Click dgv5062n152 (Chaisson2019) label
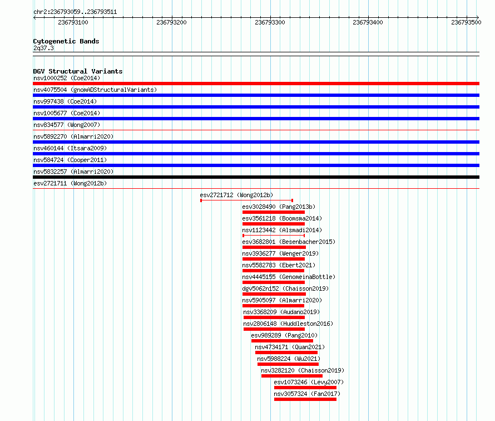 click(x=285, y=288)
